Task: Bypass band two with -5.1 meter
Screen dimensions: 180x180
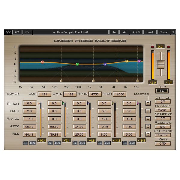Action: [57, 143]
